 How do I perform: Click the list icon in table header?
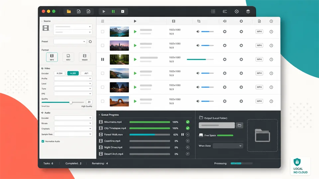coord(103,21)
